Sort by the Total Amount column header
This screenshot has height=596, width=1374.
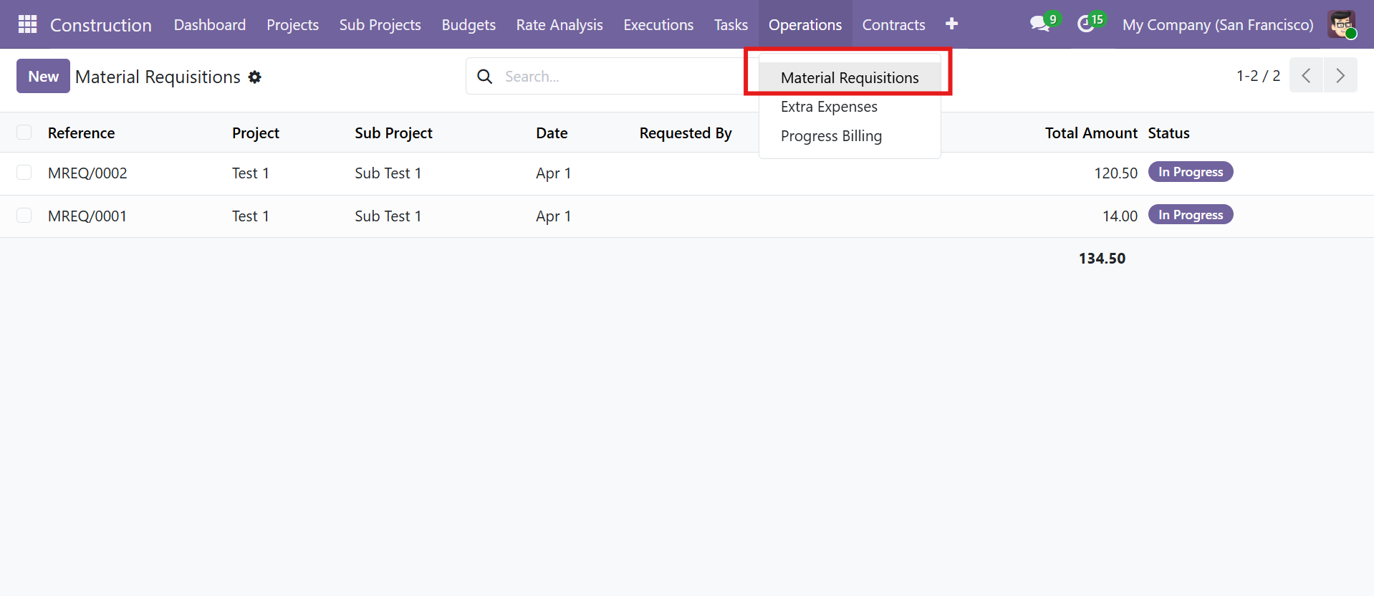[1091, 133]
